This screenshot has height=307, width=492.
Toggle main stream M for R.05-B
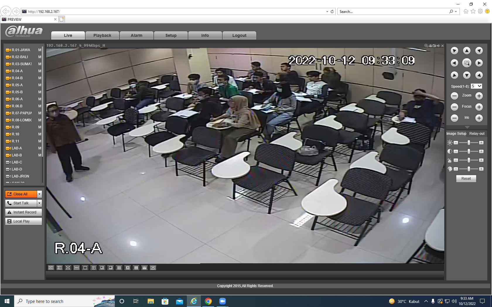pyautogui.click(x=40, y=92)
